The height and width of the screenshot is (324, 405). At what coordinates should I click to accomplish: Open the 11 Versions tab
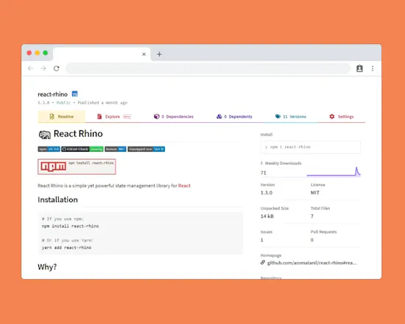[291, 116]
